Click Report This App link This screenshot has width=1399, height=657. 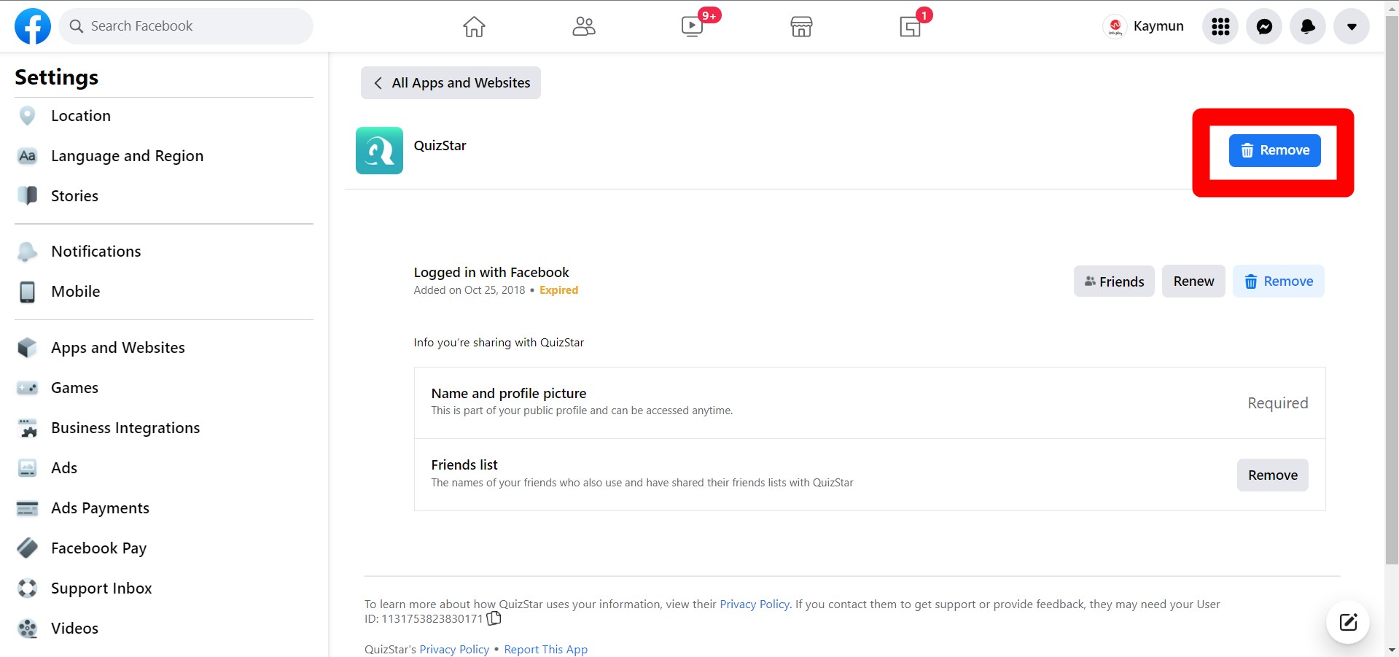coord(546,650)
